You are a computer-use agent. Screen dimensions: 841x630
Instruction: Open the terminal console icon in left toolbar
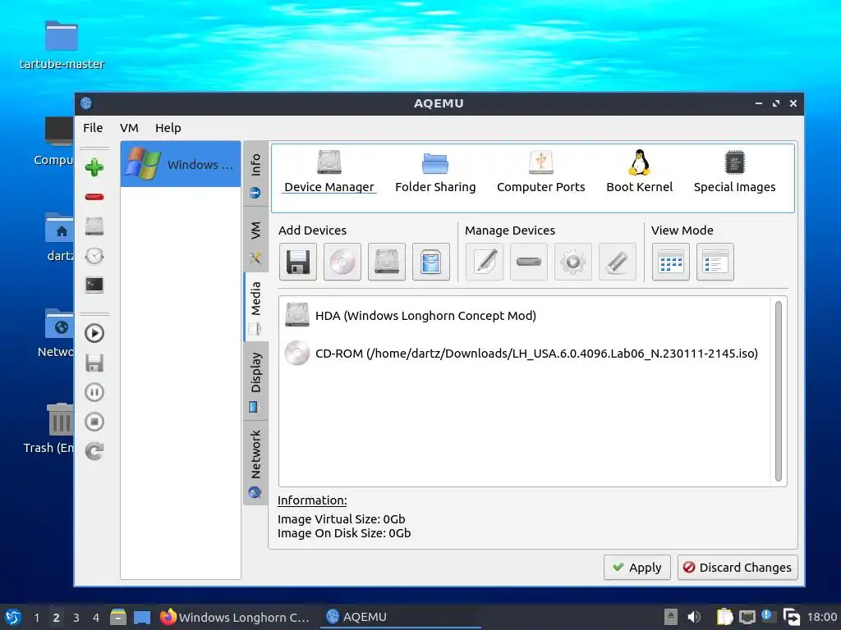94,285
